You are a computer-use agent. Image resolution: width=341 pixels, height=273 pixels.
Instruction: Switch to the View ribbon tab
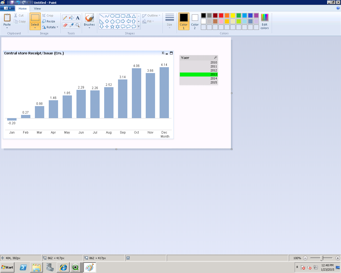coord(37,9)
